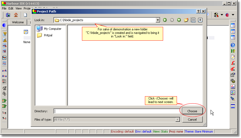Click the blue help icon in right toolbar
The height and width of the screenshot is (138, 241).
233,45
